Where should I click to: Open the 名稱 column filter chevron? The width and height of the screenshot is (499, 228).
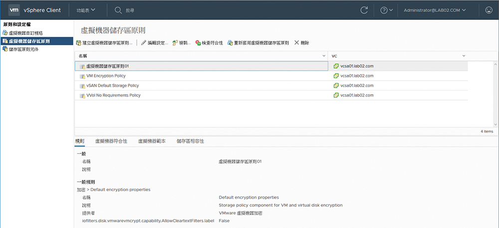click(324, 56)
